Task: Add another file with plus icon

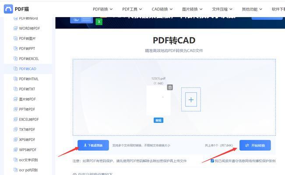Action: [191, 99]
